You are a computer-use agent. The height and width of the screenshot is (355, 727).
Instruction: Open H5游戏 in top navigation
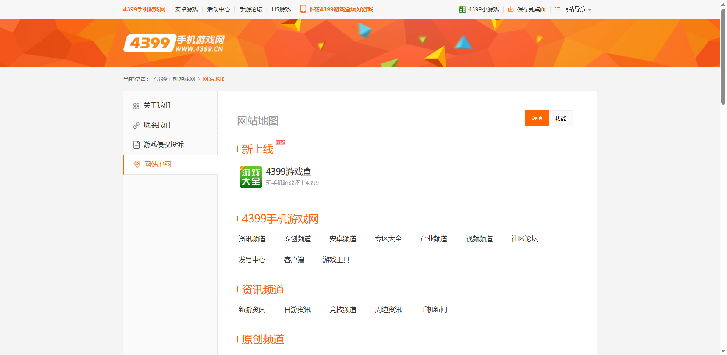coord(281,9)
